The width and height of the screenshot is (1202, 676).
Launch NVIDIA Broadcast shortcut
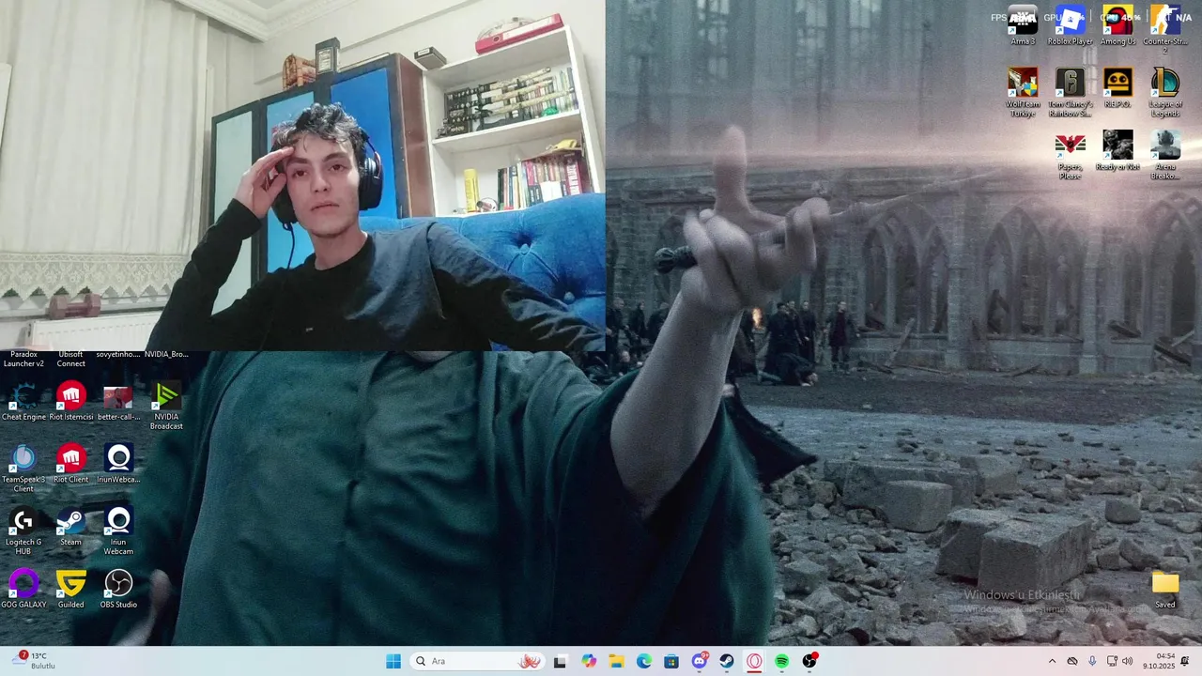click(x=166, y=406)
